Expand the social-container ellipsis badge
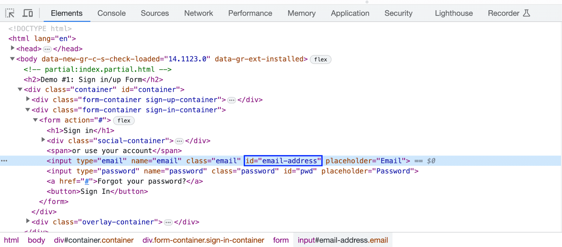Image resolution: width=562 pixels, height=247 pixels. tap(179, 141)
